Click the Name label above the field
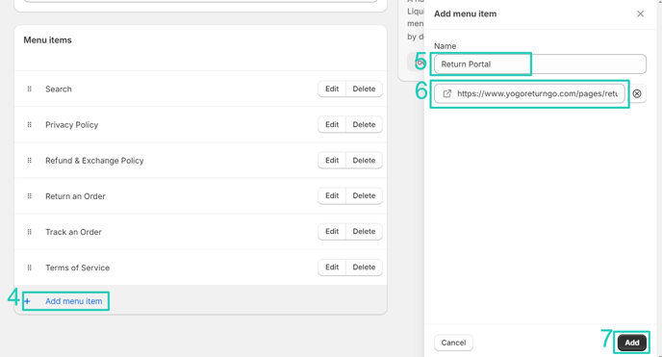662x357 pixels. [x=445, y=46]
